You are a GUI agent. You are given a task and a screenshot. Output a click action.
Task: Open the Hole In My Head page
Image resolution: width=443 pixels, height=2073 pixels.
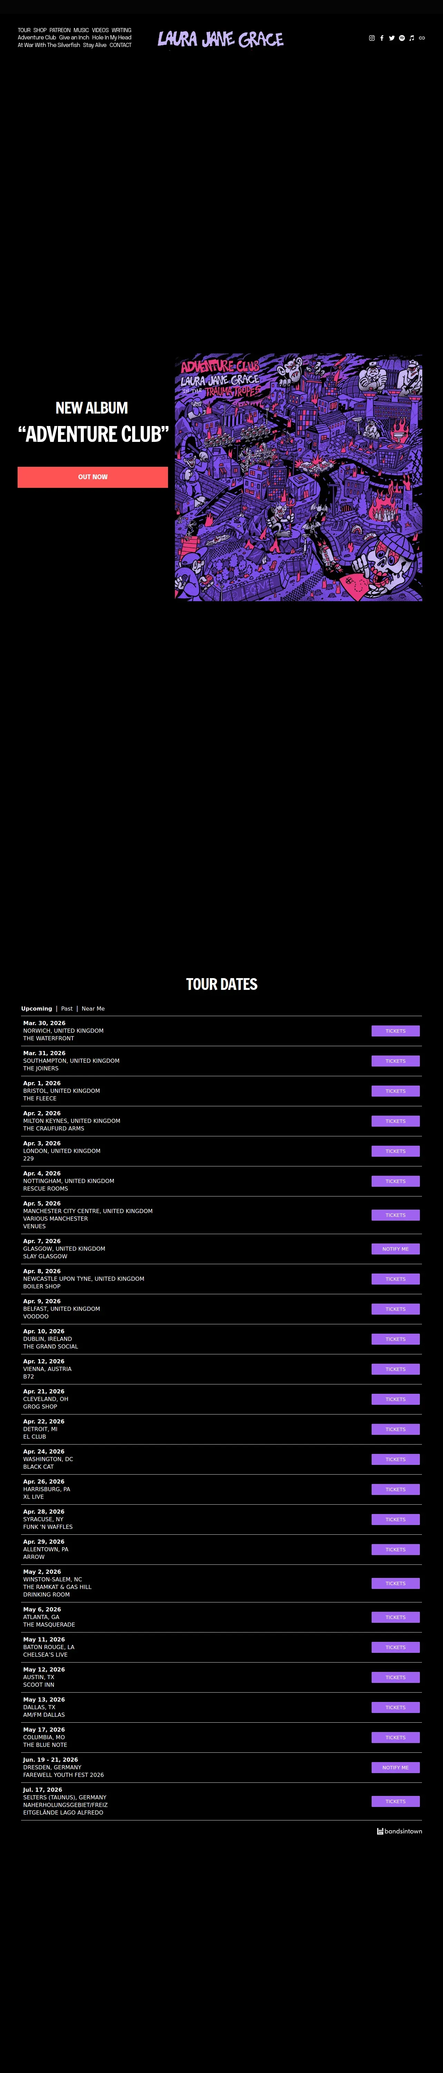pos(112,38)
